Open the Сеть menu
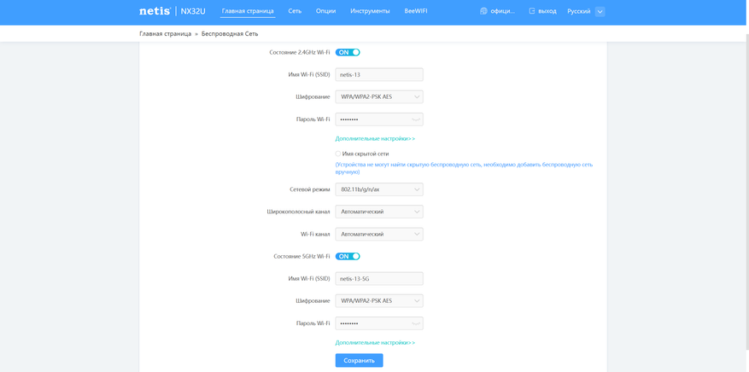This screenshot has height=372, width=749. (295, 11)
